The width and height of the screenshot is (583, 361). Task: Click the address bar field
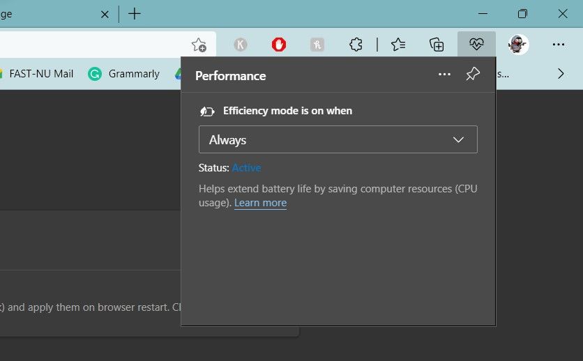91,45
